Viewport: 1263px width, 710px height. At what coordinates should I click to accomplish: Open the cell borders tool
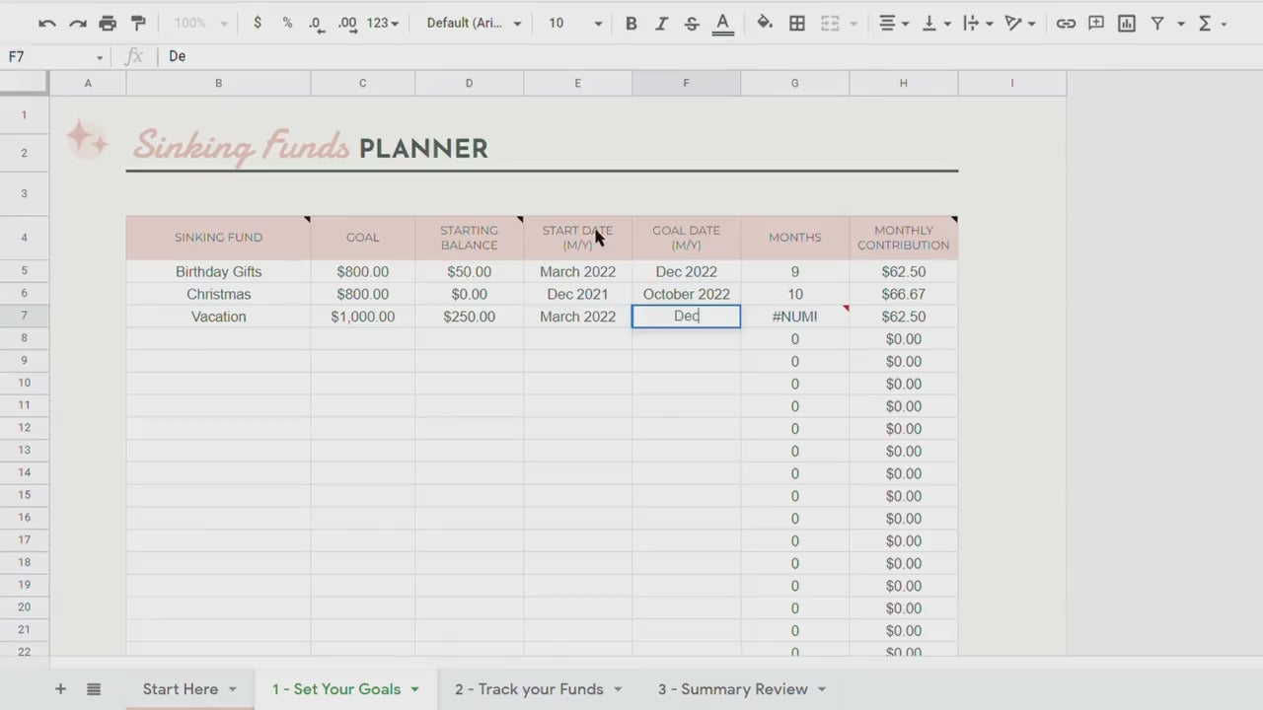click(x=797, y=23)
